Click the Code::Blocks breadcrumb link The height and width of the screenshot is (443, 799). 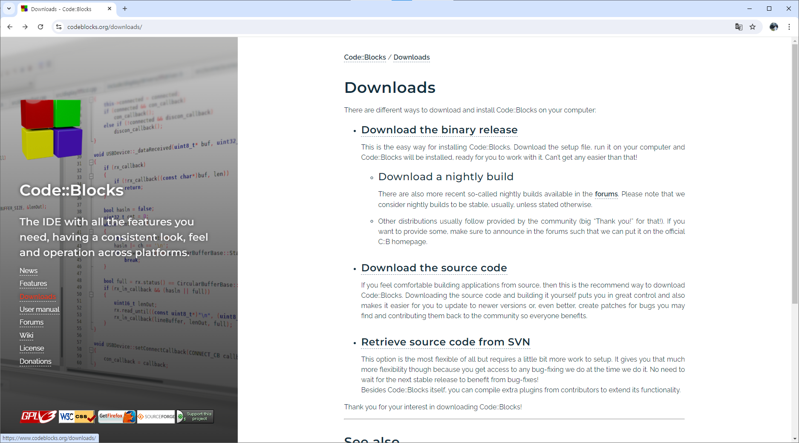point(365,58)
